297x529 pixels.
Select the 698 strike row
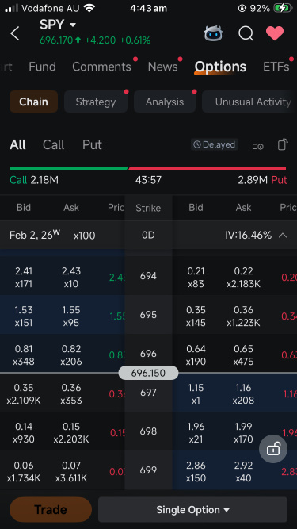[148, 431]
